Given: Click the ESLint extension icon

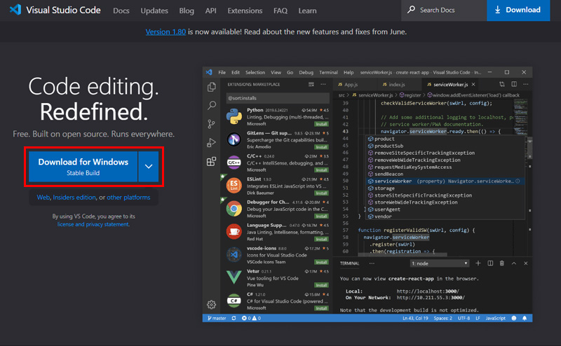Looking at the screenshot, I should point(234,186).
